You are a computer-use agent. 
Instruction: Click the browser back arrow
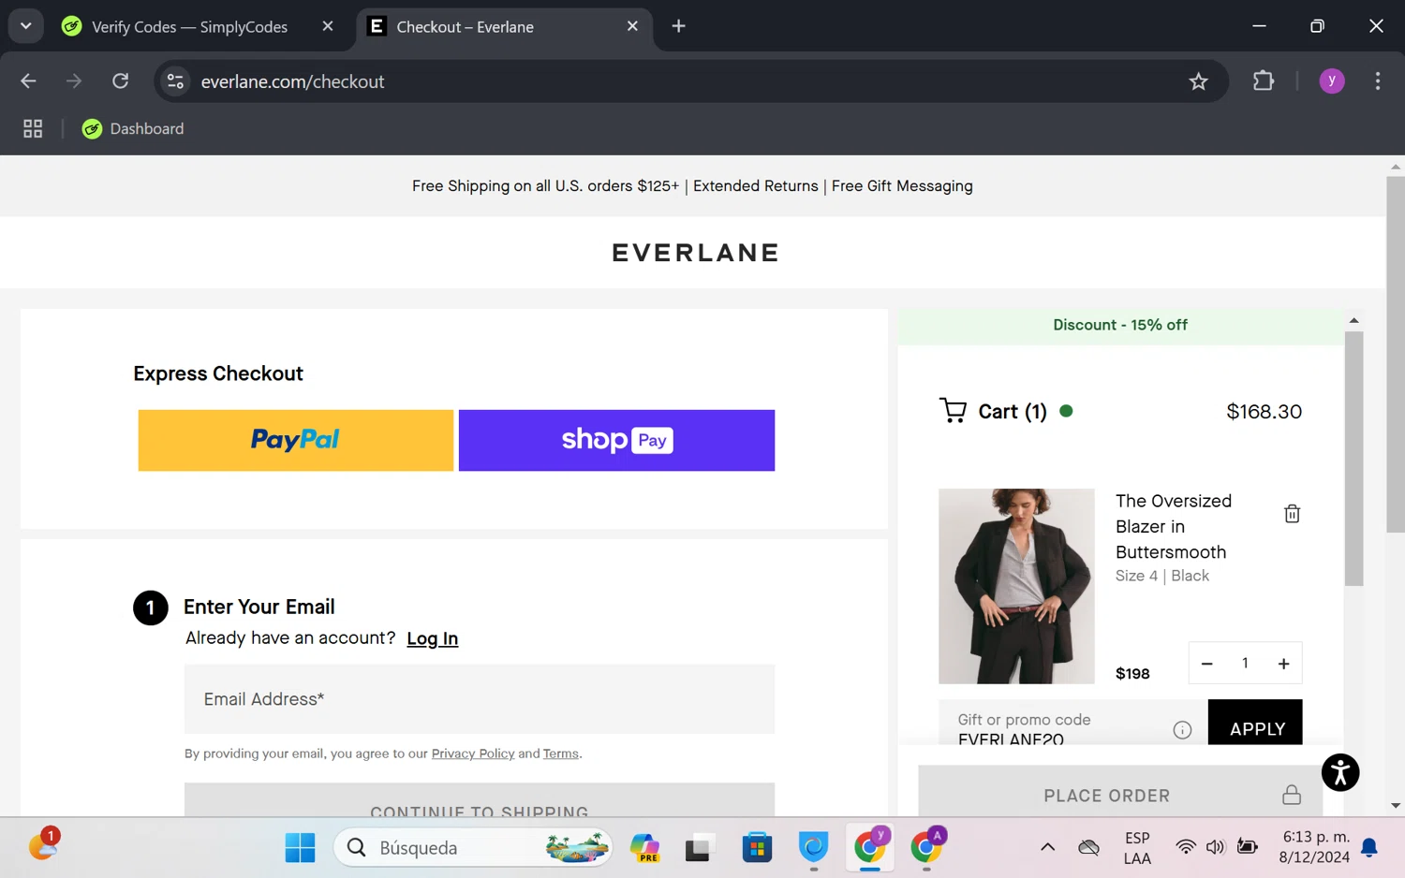[x=28, y=81]
